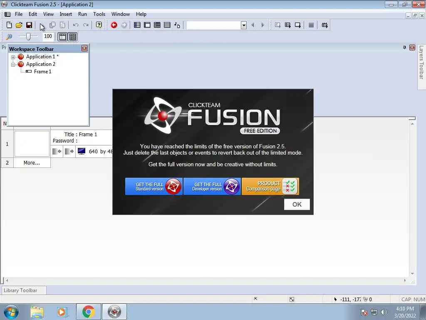
Task: Open the Edit menu
Action: (x=33, y=14)
